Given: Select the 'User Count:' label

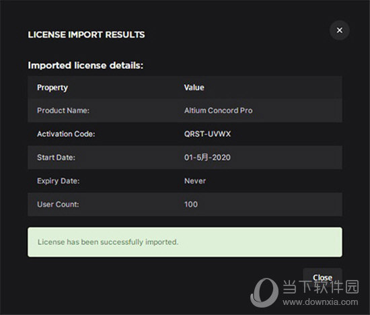Looking at the screenshot, I should coord(58,204).
